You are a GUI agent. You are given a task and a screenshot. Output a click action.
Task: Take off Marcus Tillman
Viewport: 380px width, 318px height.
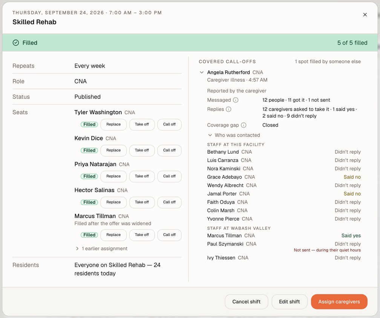point(142,235)
